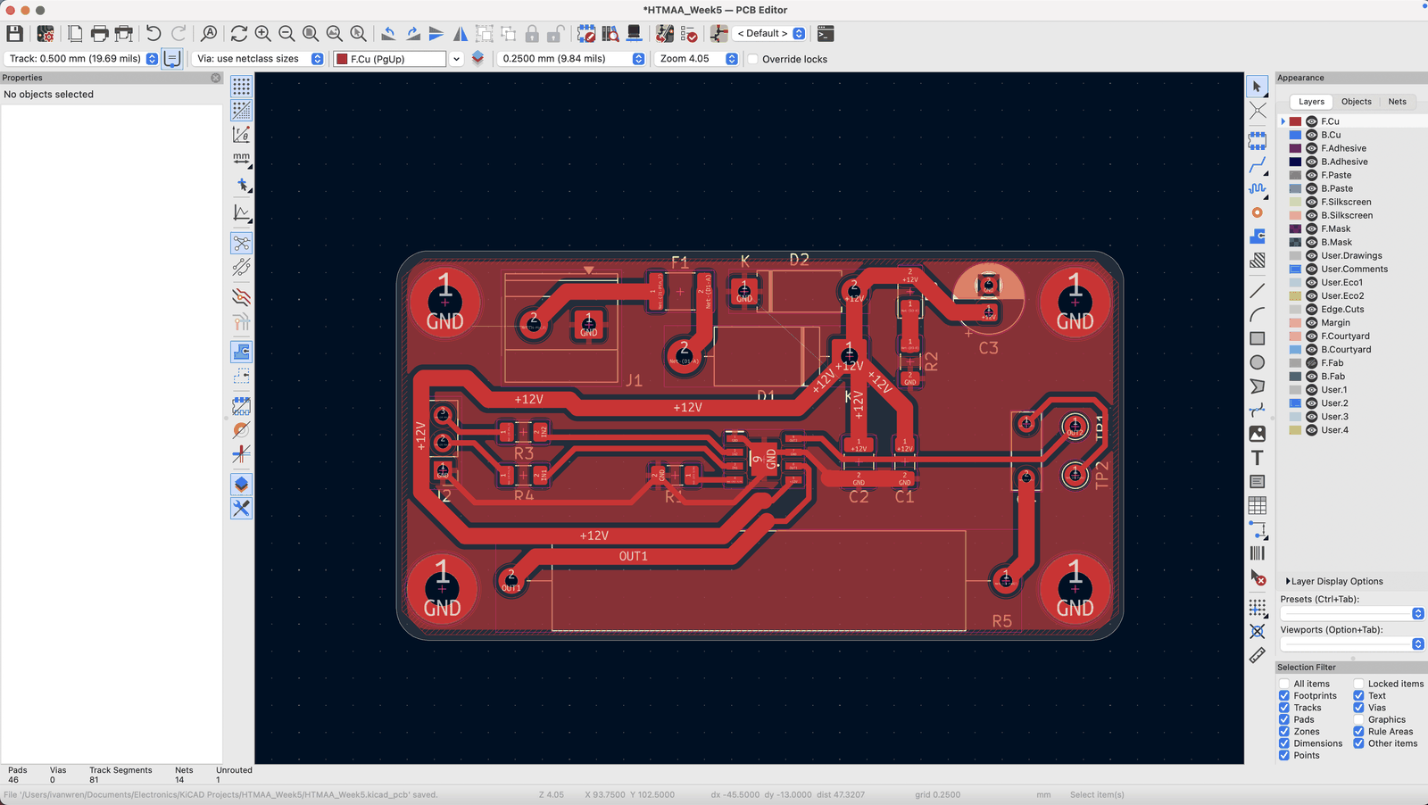Toggle visibility of B.Cu layer
The width and height of the screenshot is (1428, 805).
(1312, 135)
